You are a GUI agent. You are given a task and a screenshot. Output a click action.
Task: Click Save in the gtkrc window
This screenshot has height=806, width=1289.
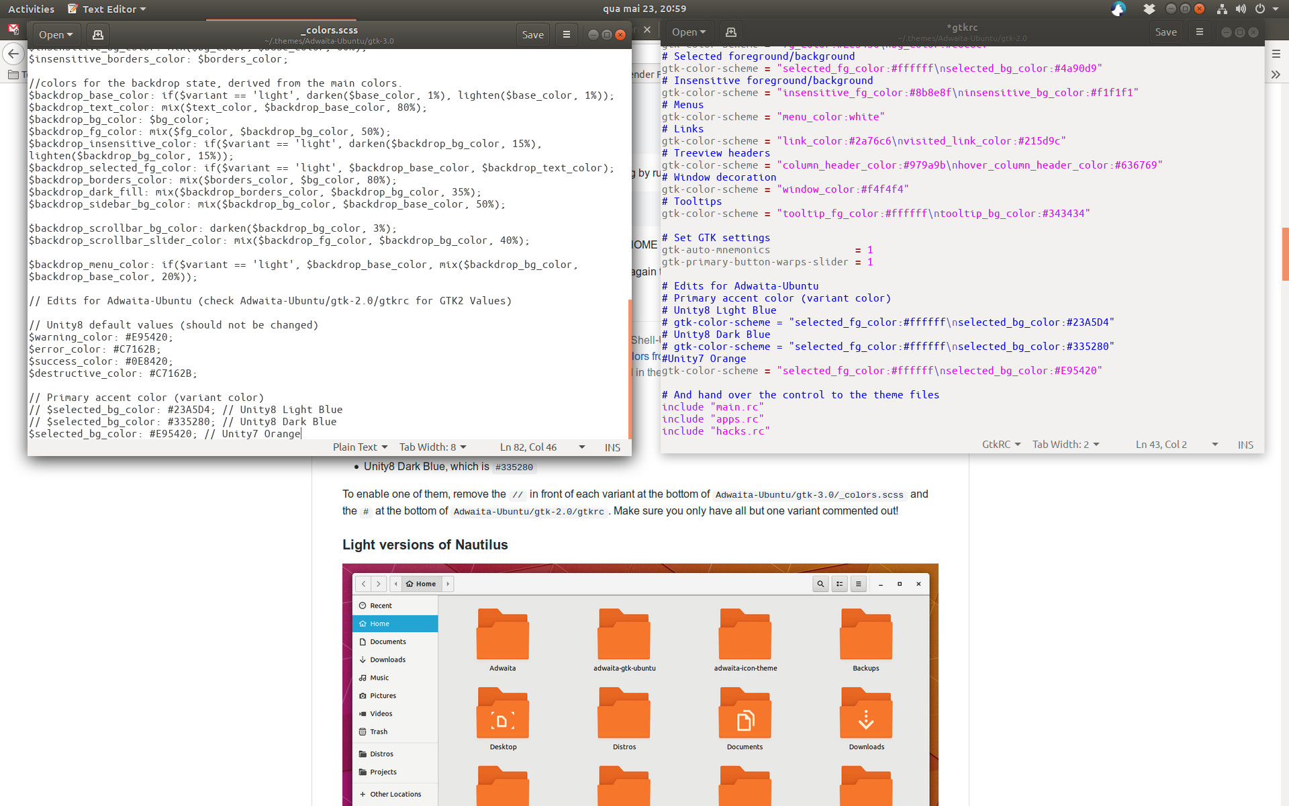click(x=1166, y=32)
